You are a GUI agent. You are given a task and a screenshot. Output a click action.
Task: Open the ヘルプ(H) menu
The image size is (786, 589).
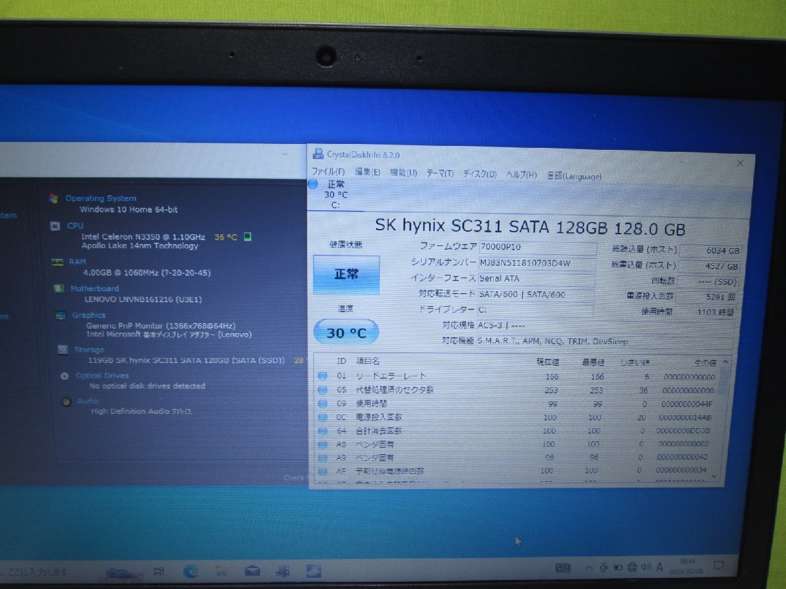[x=522, y=175]
